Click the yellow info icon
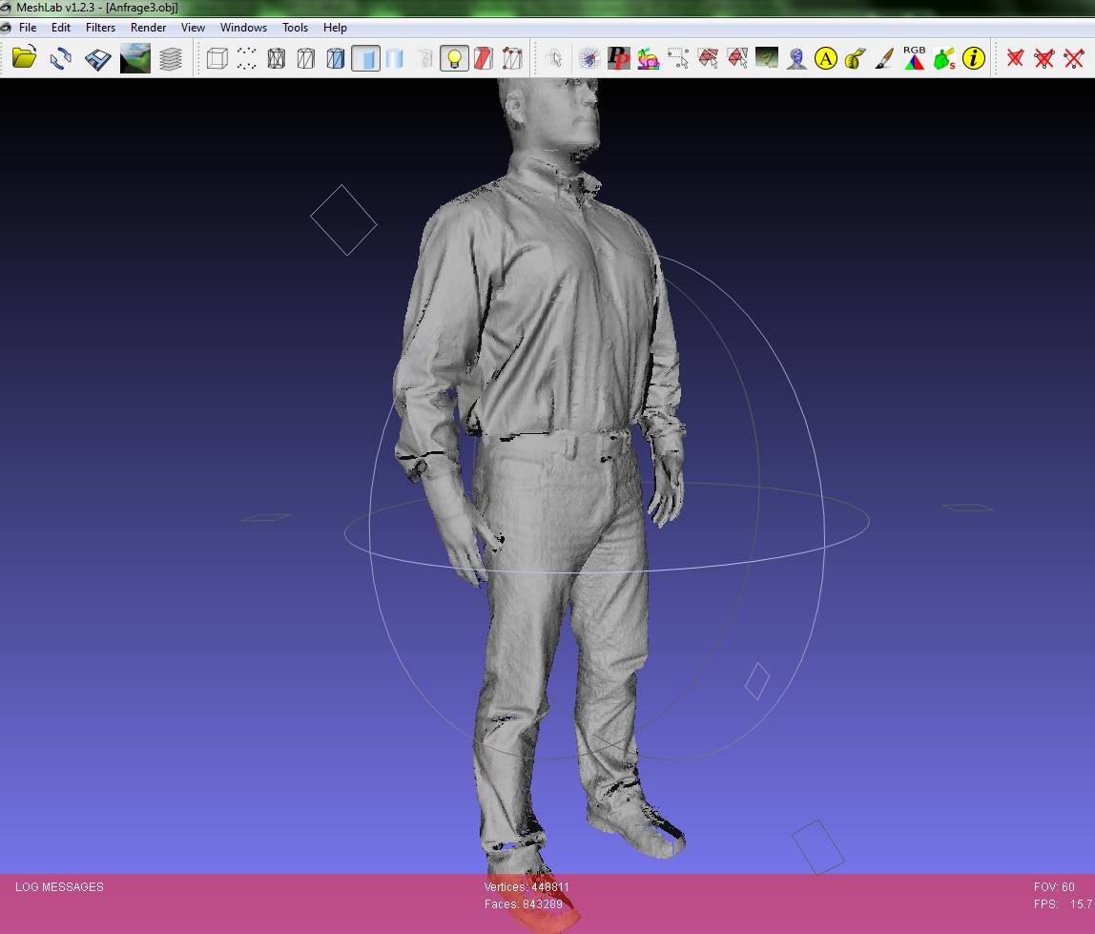The width and height of the screenshot is (1095, 934). (973, 58)
